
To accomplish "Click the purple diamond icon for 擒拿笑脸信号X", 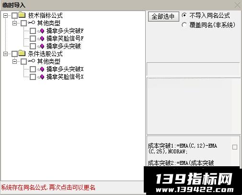I will (x=42, y=77).
